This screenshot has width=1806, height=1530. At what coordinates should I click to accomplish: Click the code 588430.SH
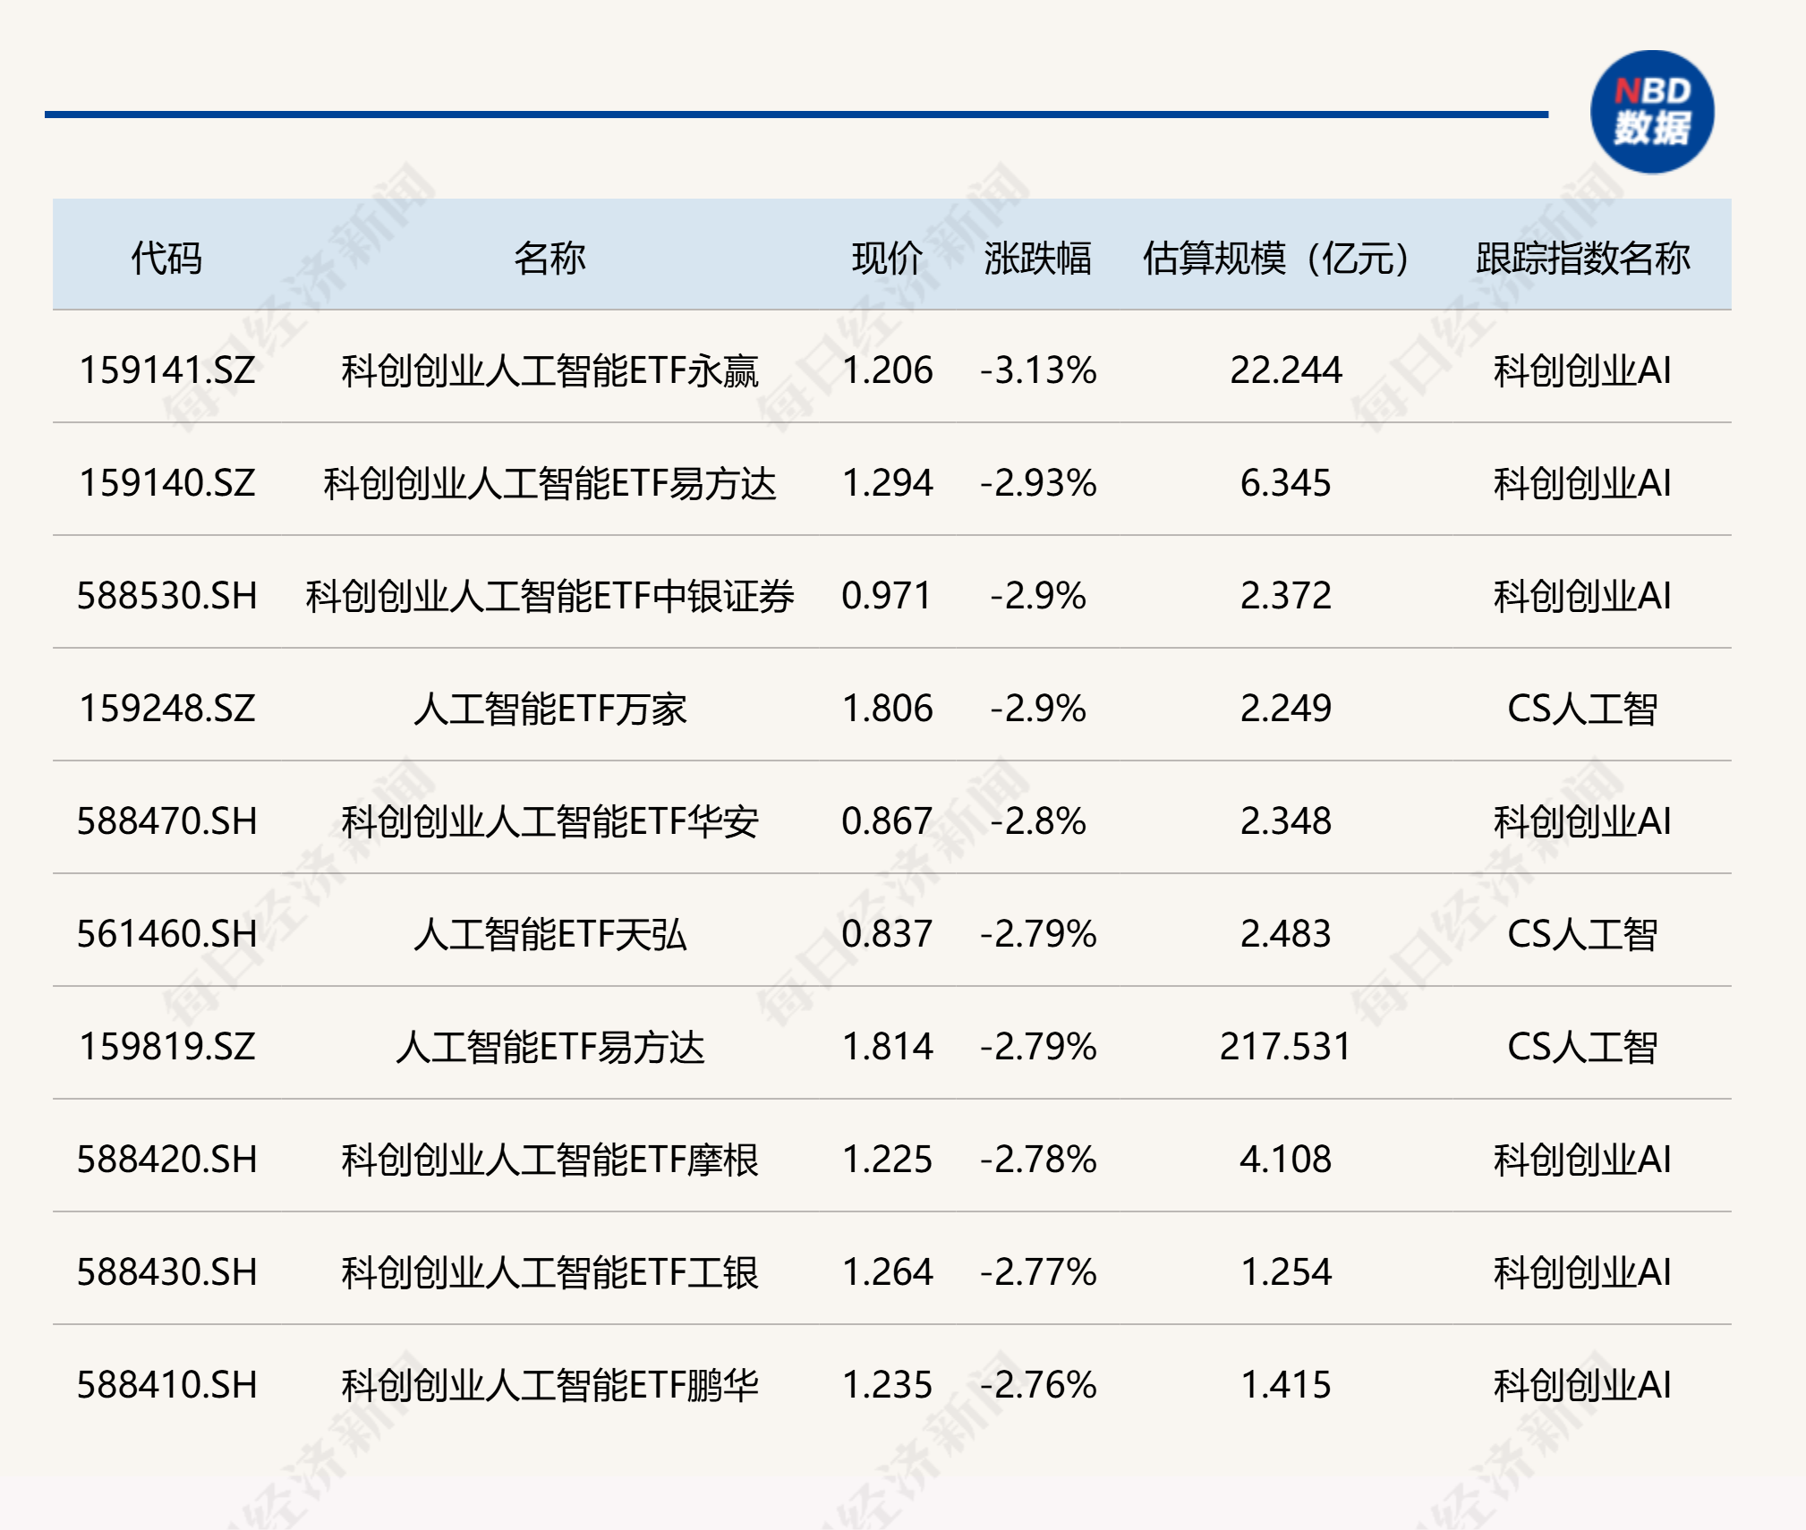pos(167,1272)
